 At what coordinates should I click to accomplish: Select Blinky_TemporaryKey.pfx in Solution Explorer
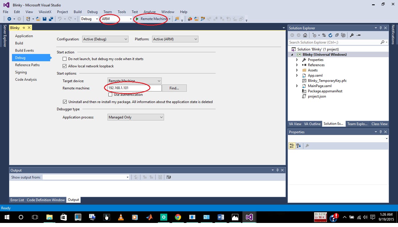[327, 81]
